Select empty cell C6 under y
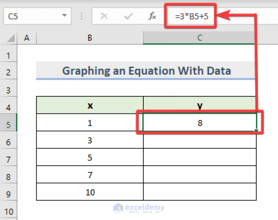This screenshot has height=220, width=278. click(200, 140)
